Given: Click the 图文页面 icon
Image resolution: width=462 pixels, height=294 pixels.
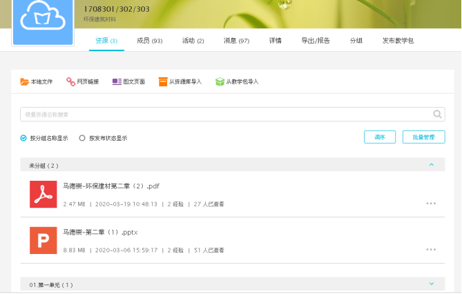Looking at the screenshot, I should click(x=117, y=81).
